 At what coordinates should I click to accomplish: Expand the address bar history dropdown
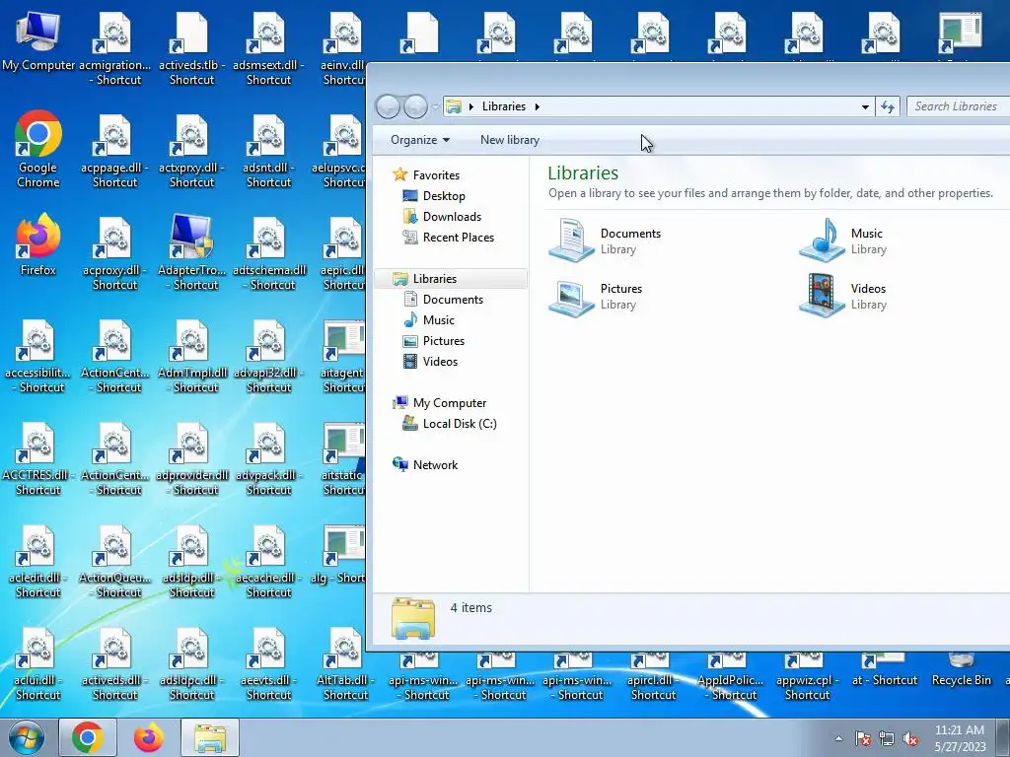[x=865, y=106]
